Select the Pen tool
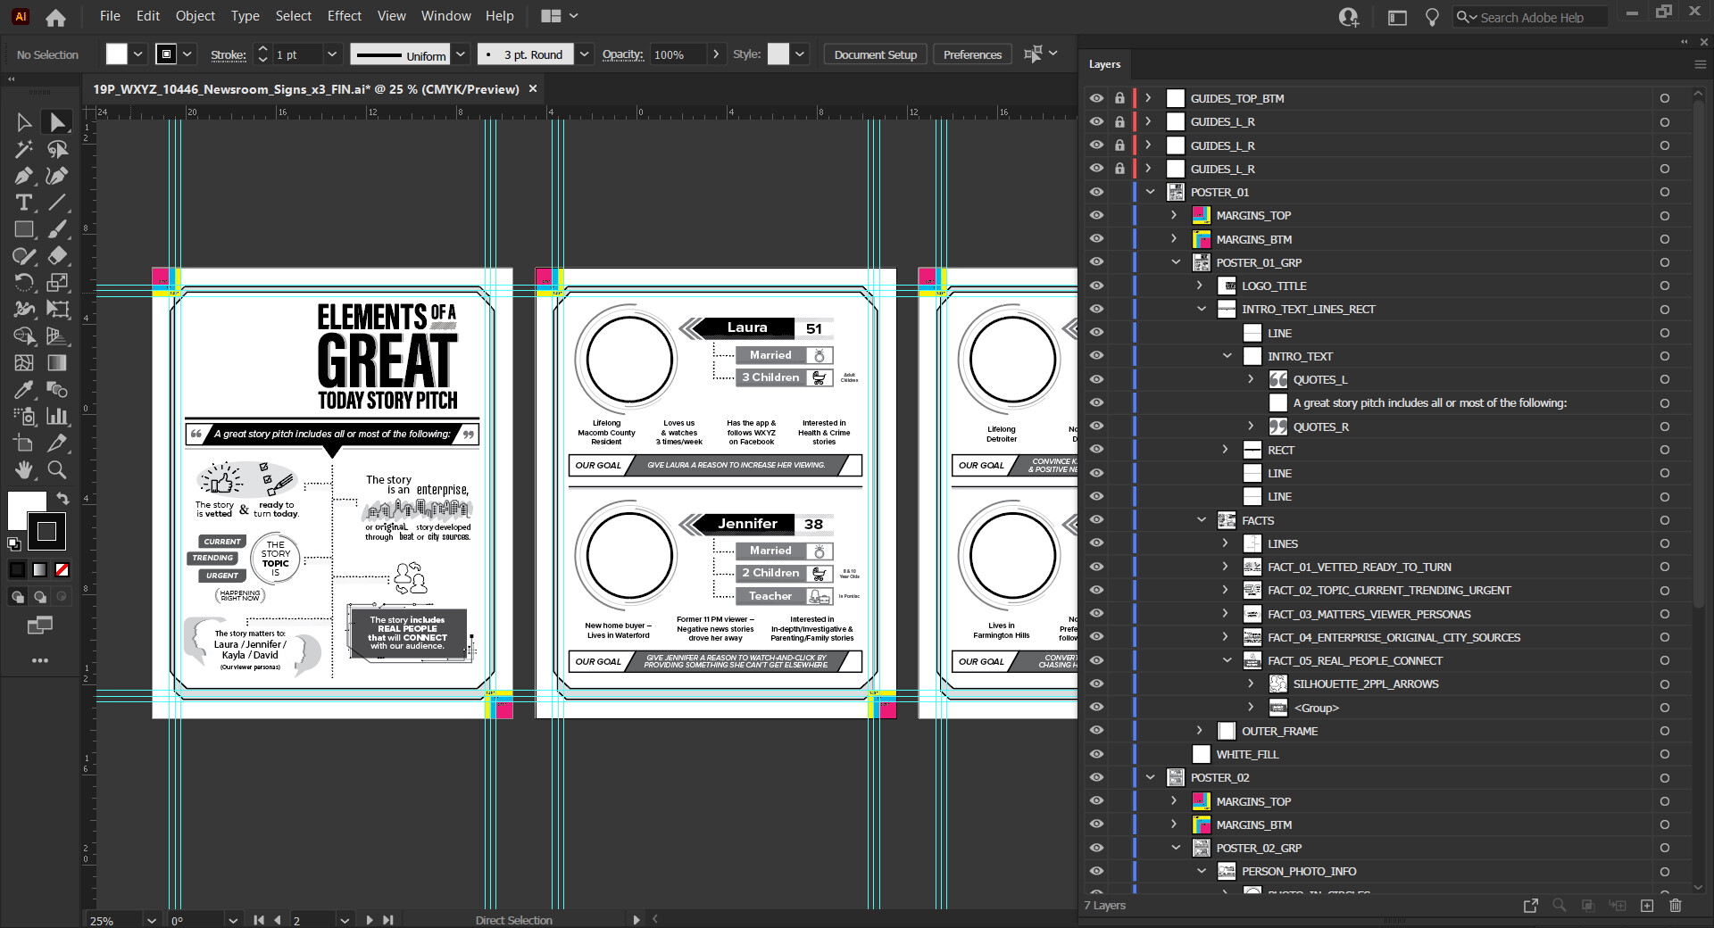The width and height of the screenshot is (1714, 928). coord(24,176)
